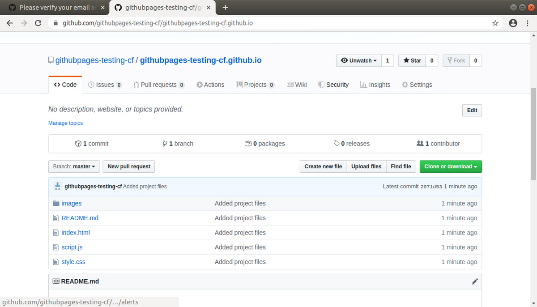Click the pencil icon to edit README.md
This screenshot has width=537, height=307.
tap(475, 281)
